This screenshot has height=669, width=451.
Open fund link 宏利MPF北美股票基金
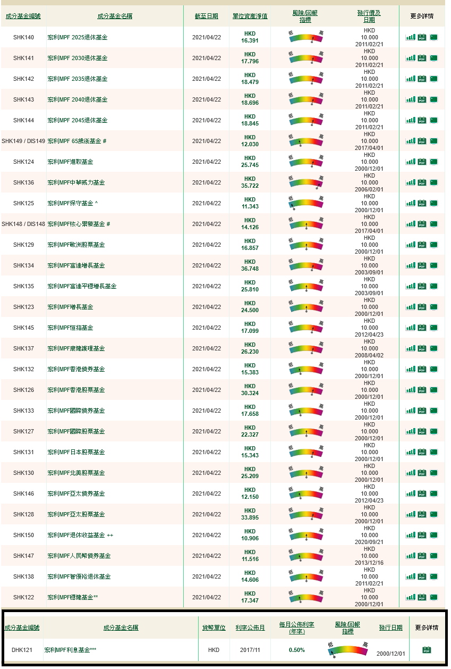pyautogui.click(x=76, y=473)
